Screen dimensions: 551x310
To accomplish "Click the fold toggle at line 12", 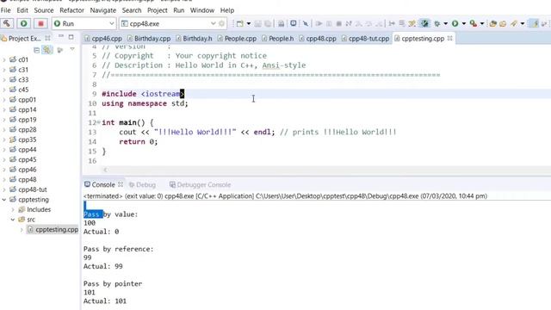I will [x=98, y=122].
